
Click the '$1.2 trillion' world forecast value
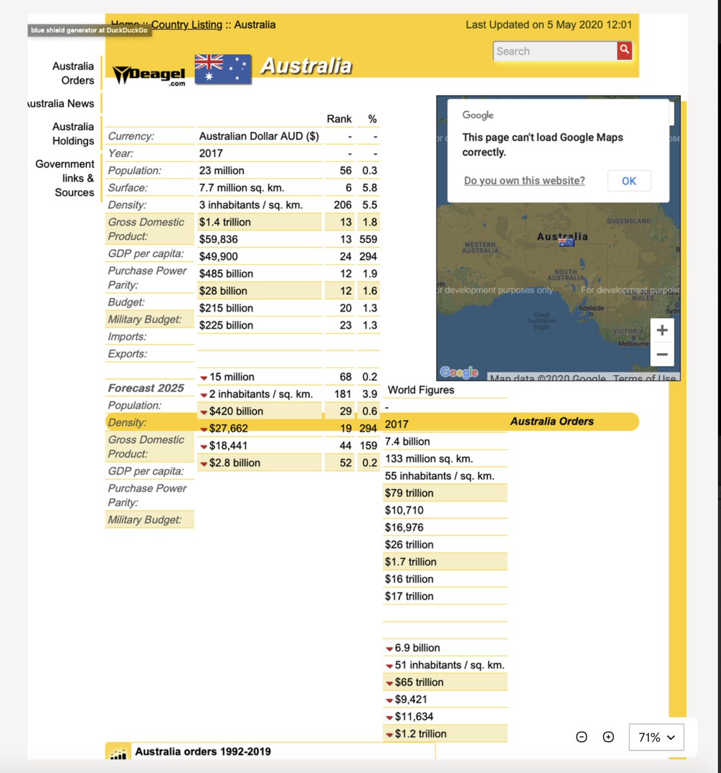pyautogui.click(x=421, y=734)
